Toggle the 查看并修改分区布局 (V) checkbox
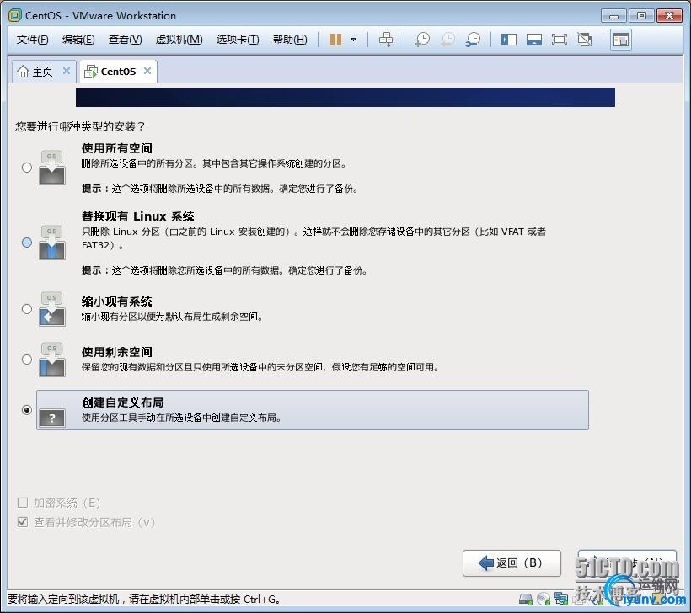This screenshot has width=691, height=613. coord(23,522)
